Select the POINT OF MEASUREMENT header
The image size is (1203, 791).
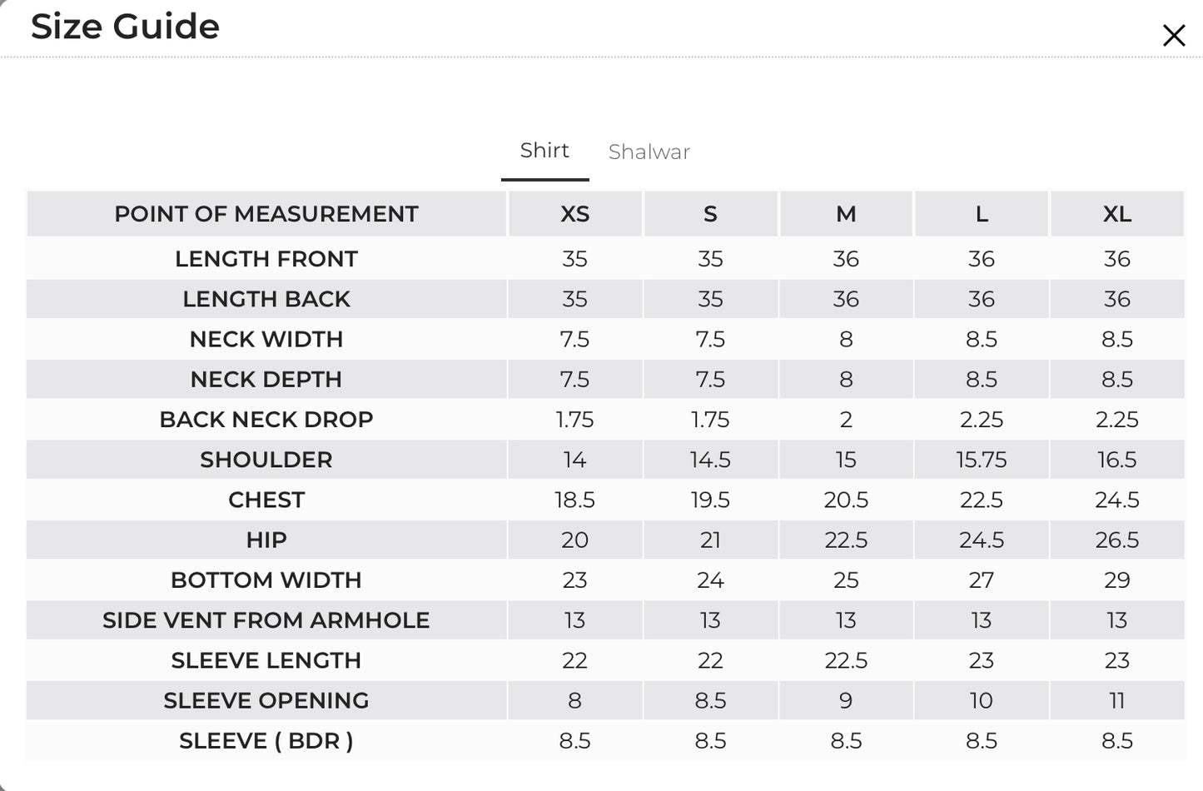click(266, 214)
